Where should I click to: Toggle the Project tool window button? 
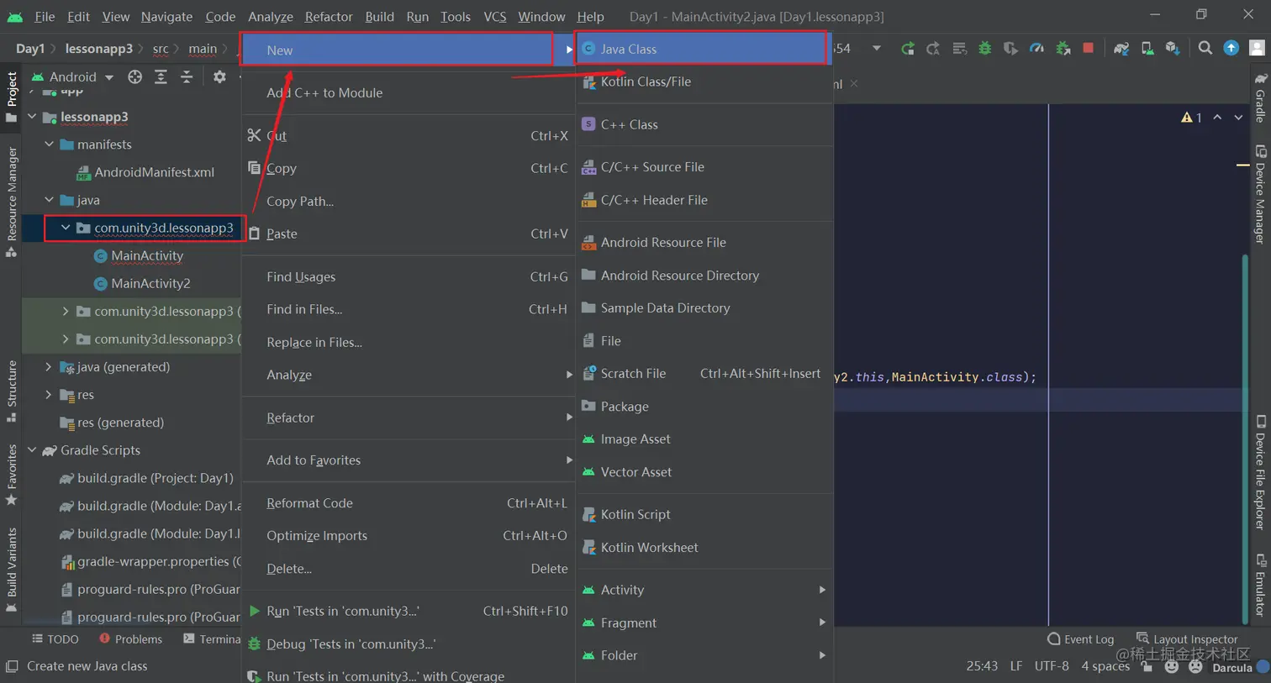coord(11,97)
